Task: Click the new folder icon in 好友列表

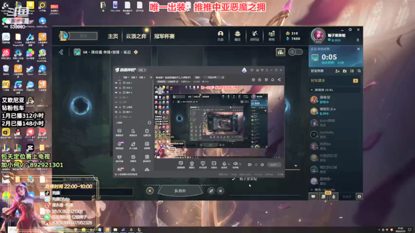Action: 344,71
